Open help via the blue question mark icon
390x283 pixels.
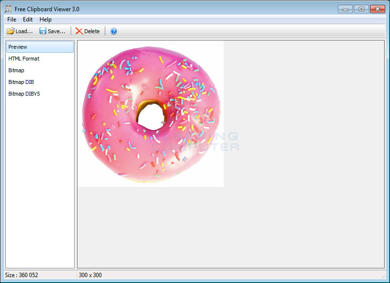[114, 31]
